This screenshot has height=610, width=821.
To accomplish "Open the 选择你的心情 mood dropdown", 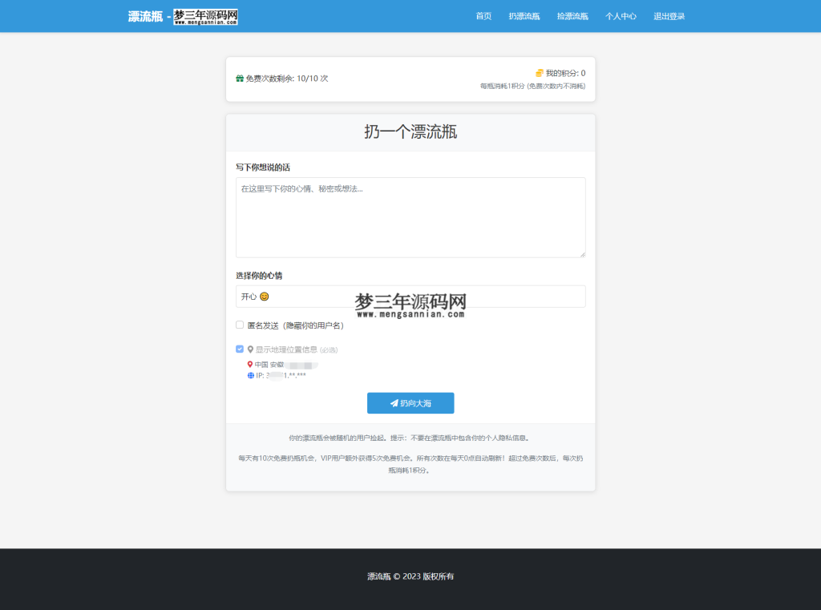I will (x=410, y=296).
